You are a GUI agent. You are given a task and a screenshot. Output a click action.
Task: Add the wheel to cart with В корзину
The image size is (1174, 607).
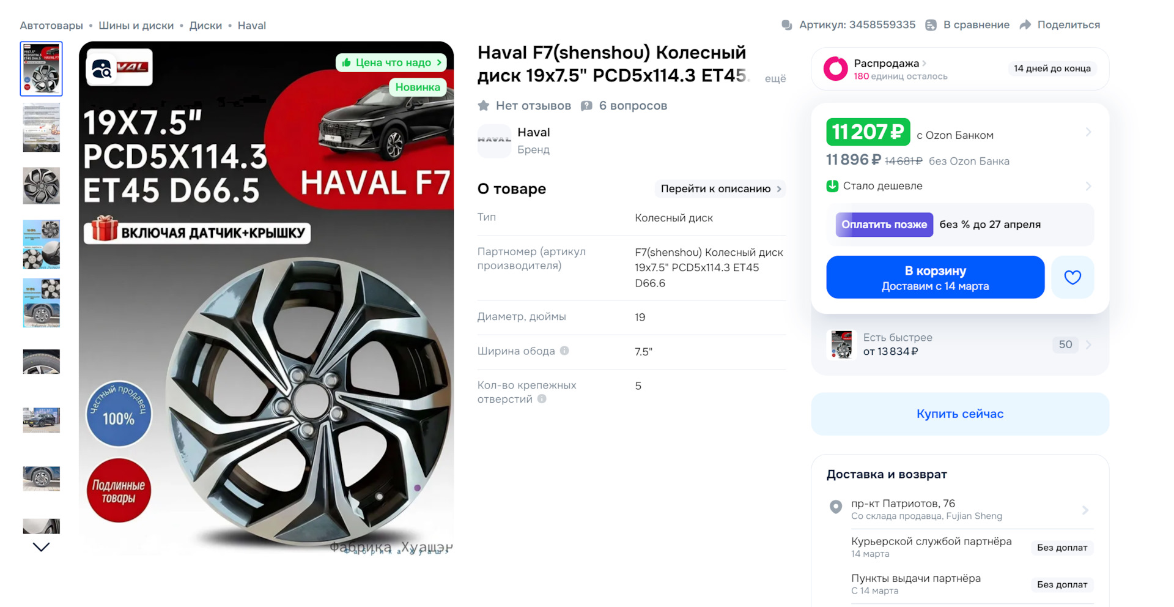point(935,277)
